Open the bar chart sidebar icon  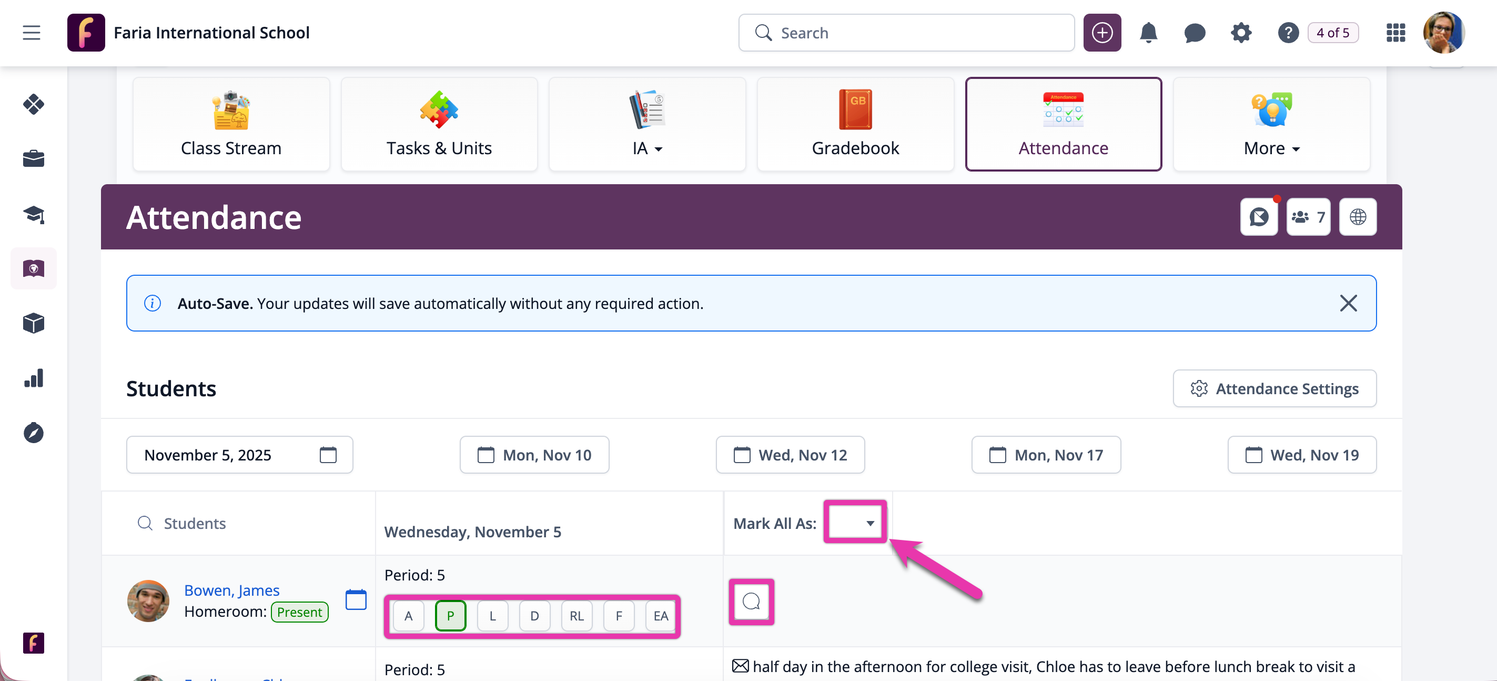(34, 378)
